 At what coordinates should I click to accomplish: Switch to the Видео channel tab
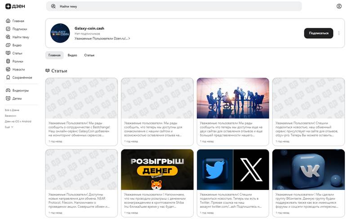[72, 55]
